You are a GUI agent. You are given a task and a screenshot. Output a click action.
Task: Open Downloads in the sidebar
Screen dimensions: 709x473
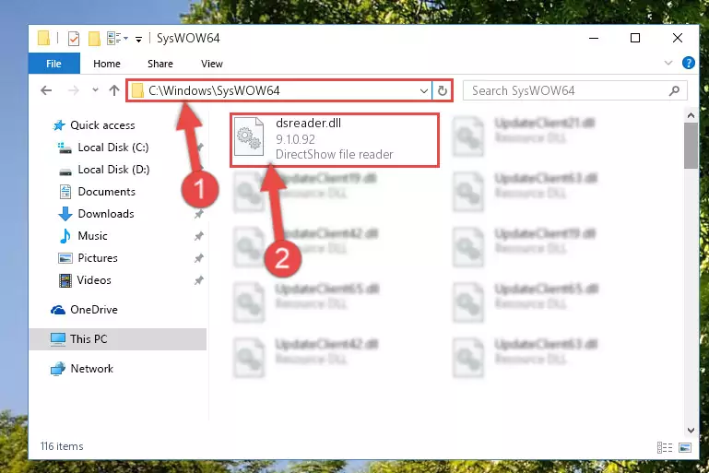pyautogui.click(x=106, y=214)
